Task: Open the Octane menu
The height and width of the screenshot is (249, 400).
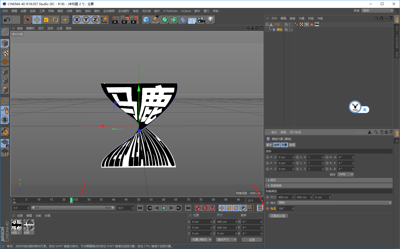Action: tap(186, 11)
